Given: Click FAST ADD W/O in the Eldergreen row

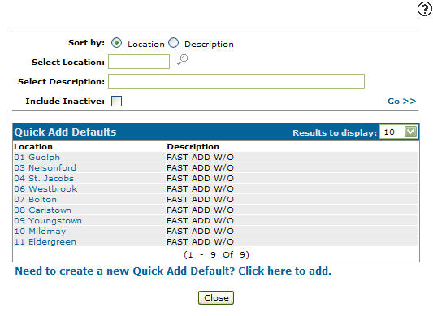Looking at the screenshot, I should pyautogui.click(x=200, y=242).
